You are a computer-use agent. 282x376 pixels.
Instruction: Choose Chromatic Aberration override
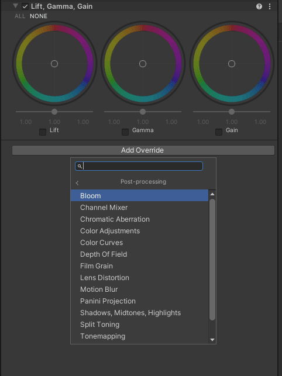pos(139,219)
